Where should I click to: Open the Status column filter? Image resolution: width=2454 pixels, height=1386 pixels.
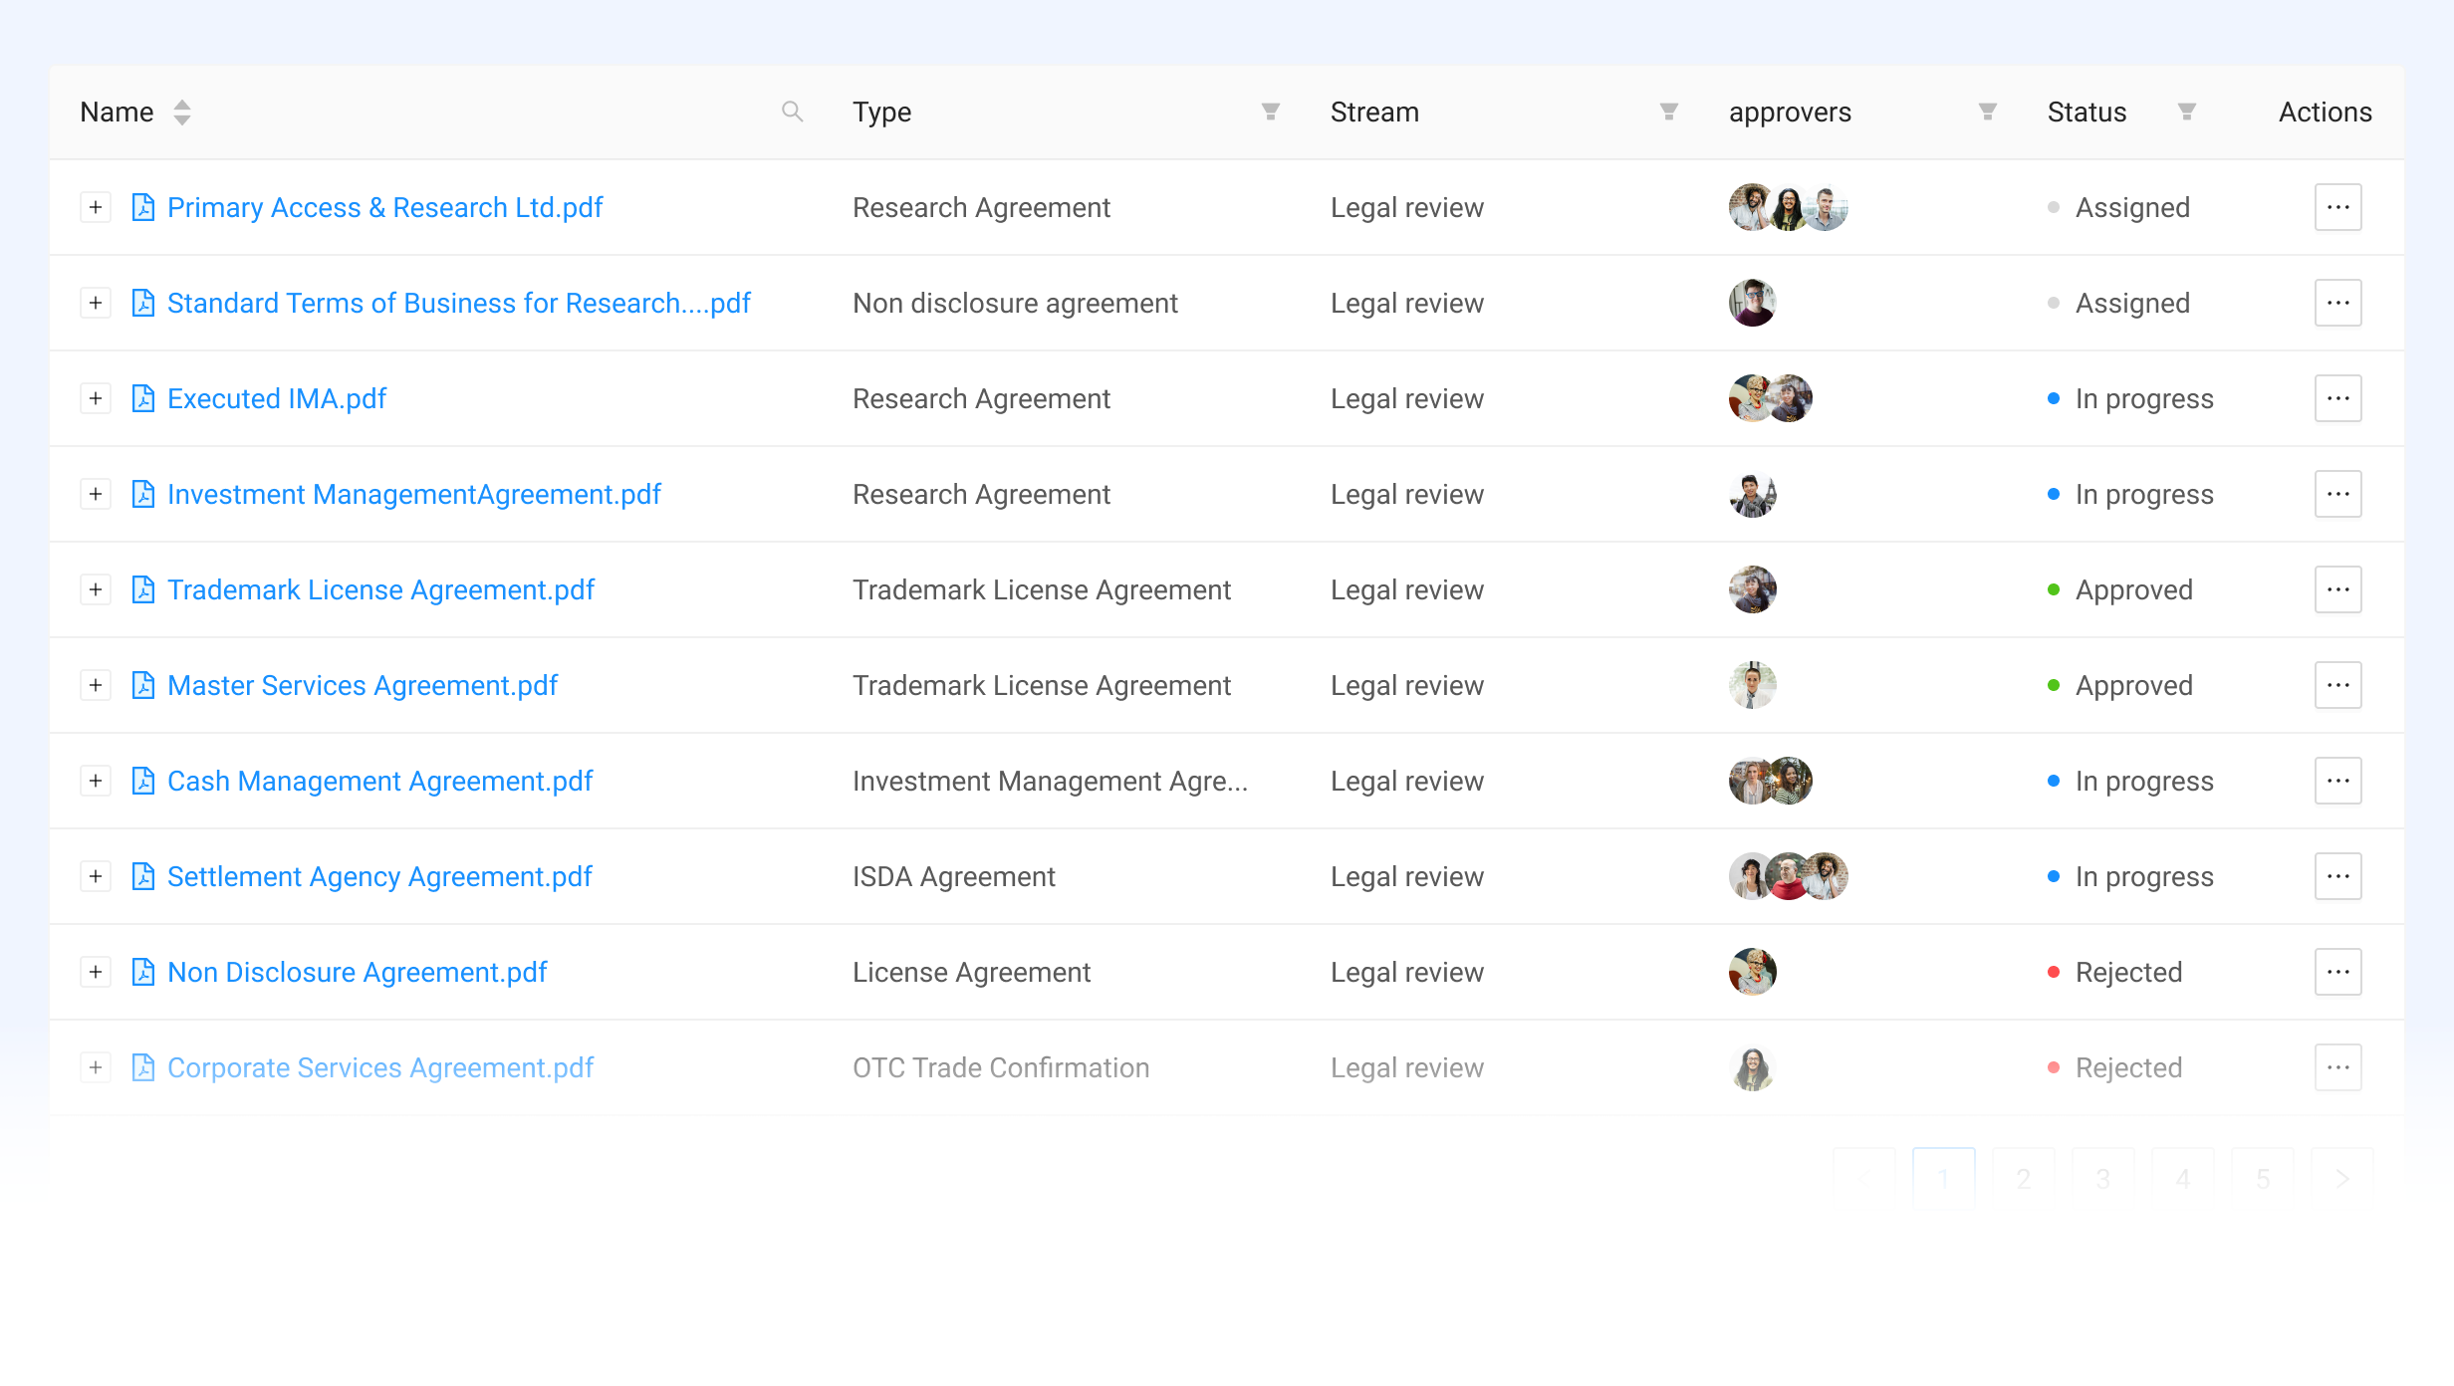[2186, 112]
